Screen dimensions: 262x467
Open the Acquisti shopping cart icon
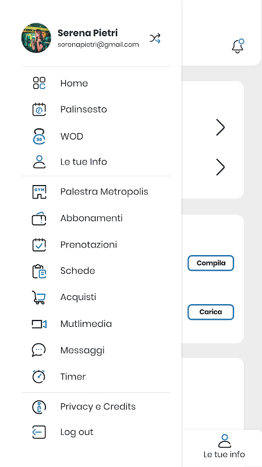[x=39, y=297]
